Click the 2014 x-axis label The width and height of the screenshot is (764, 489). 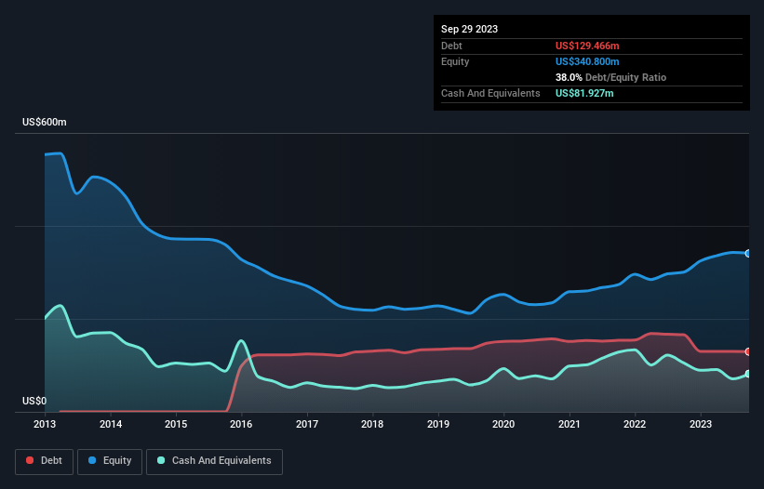[111, 424]
